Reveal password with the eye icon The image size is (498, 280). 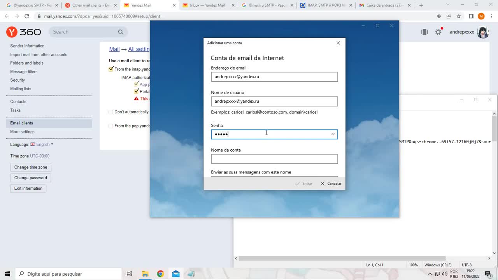[x=333, y=134]
